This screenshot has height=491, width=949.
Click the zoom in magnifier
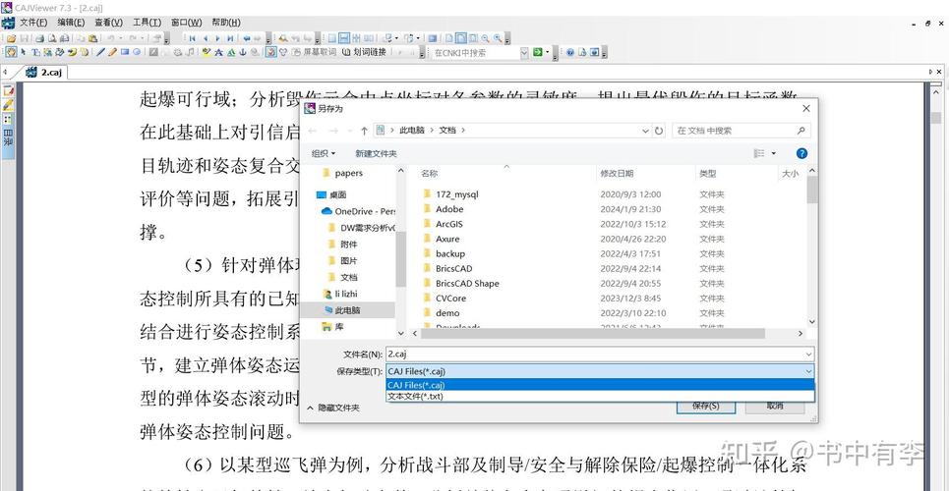coord(497,38)
